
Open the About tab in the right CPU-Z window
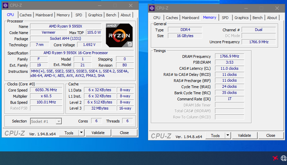(272, 18)
